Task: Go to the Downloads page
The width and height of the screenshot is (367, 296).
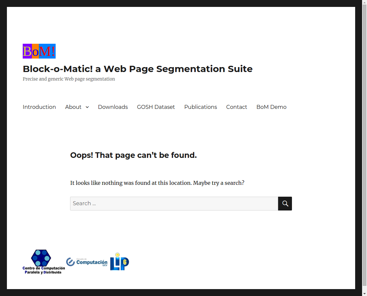Action: point(113,107)
